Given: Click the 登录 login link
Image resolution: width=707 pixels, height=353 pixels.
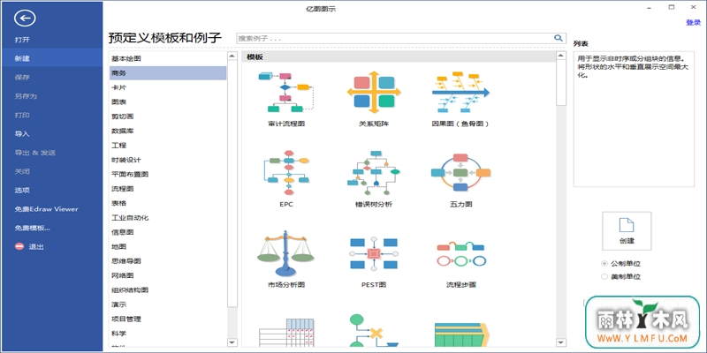Looking at the screenshot, I should point(693,23).
